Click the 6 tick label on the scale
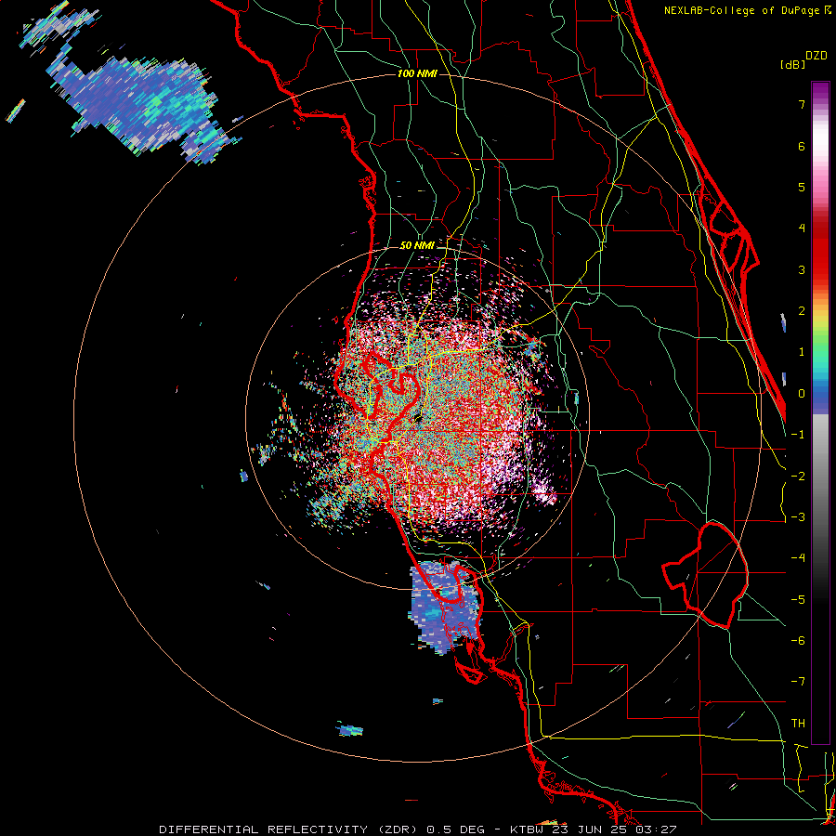Image resolution: width=836 pixels, height=836 pixels. tap(802, 146)
